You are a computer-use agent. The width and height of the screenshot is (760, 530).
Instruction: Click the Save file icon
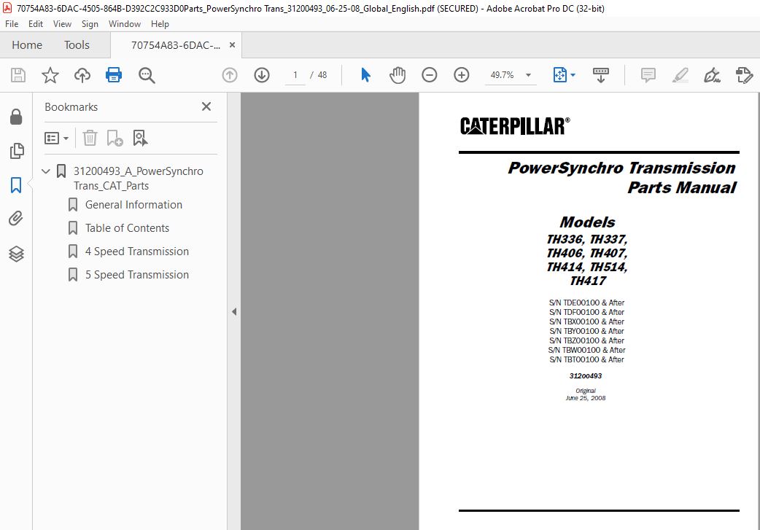click(x=18, y=75)
